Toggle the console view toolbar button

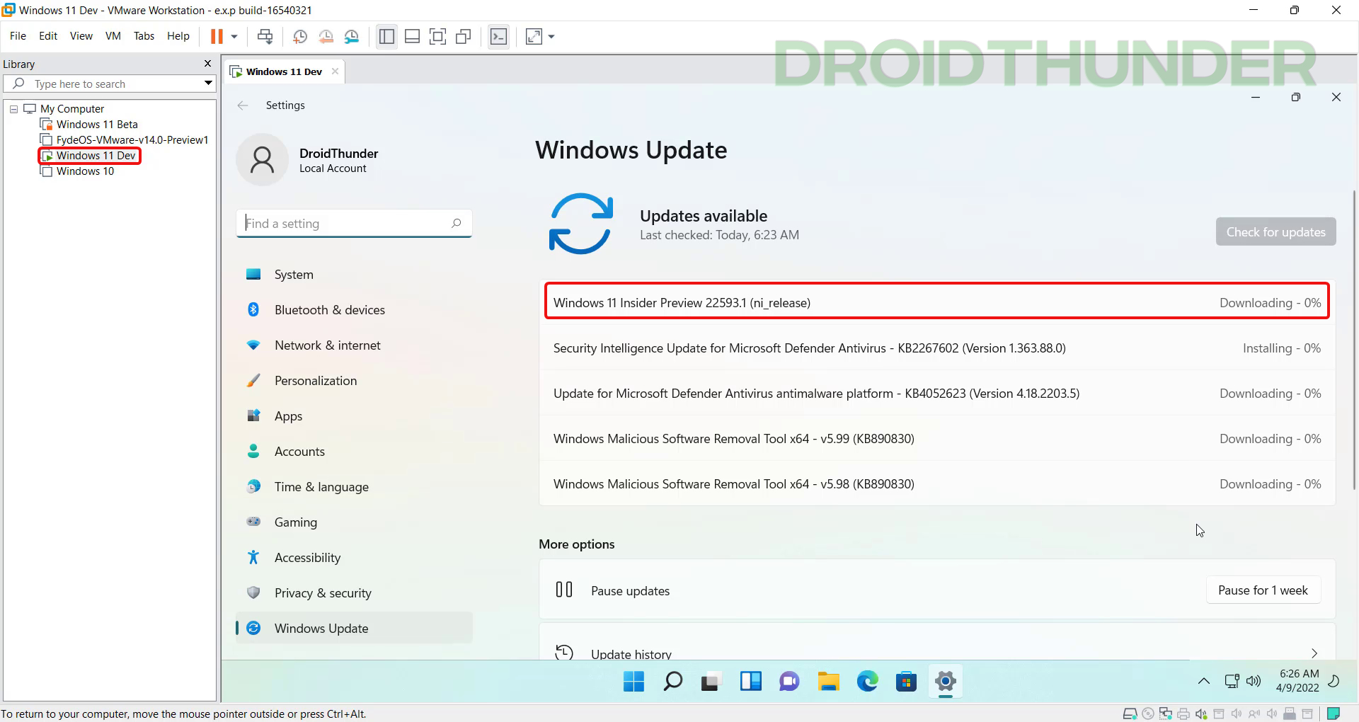click(x=498, y=36)
